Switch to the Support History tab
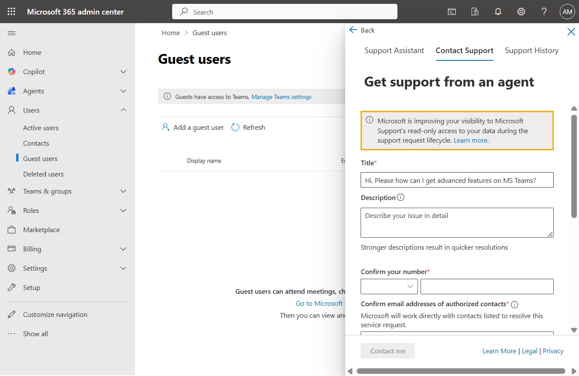Screen dimensions: 579x376 tap(532, 51)
